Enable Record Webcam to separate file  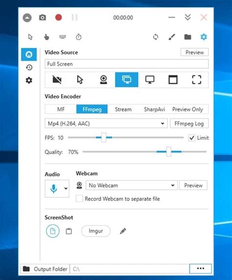[79, 199]
